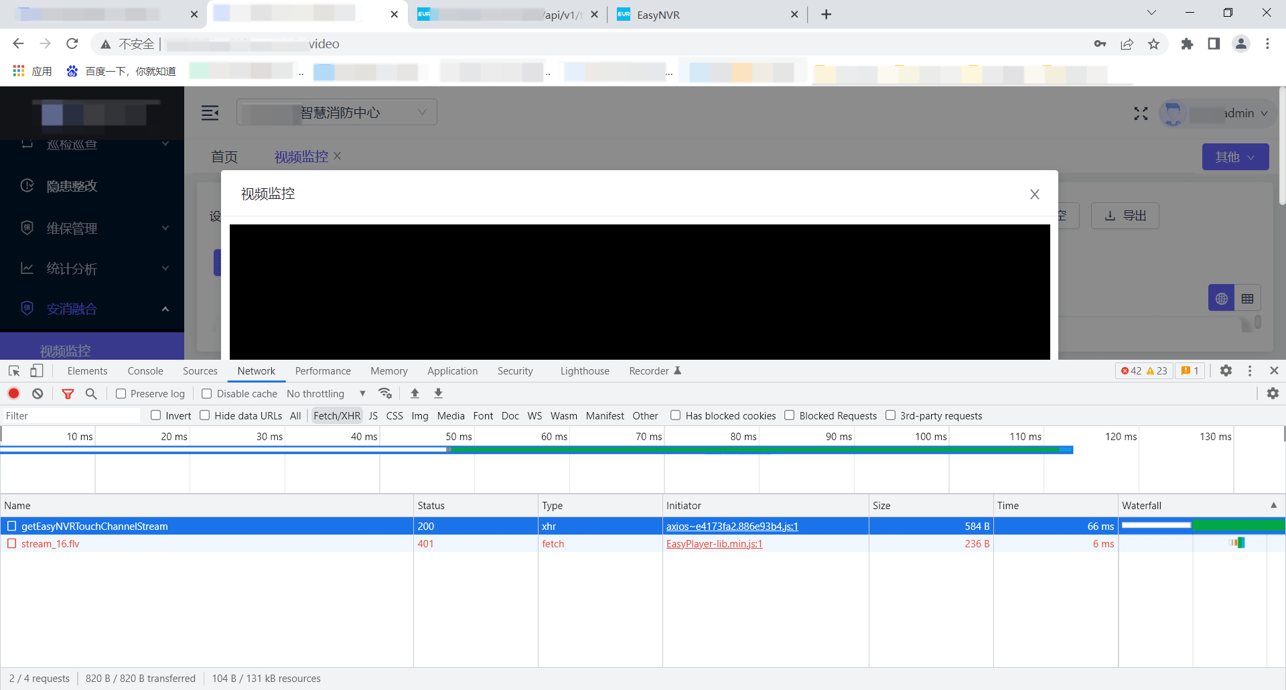The height and width of the screenshot is (690, 1286).
Task: Click the share page icon in address bar
Action: click(1127, 44)
